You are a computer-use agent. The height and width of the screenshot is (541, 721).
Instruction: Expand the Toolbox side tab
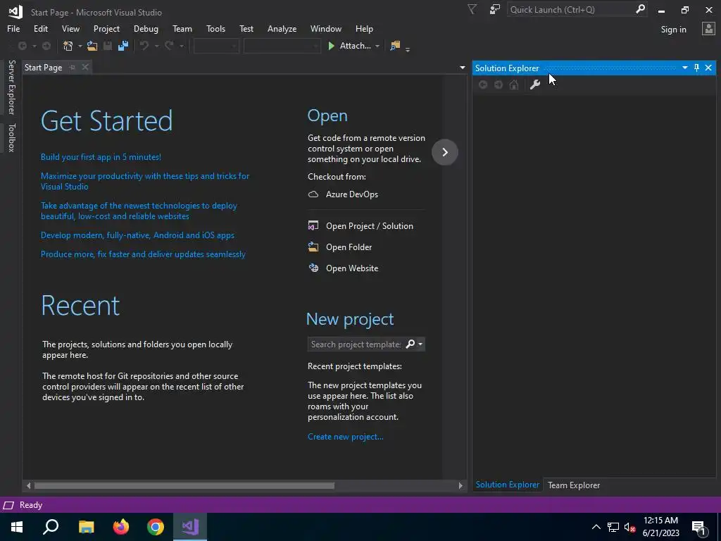pos(11,137)
